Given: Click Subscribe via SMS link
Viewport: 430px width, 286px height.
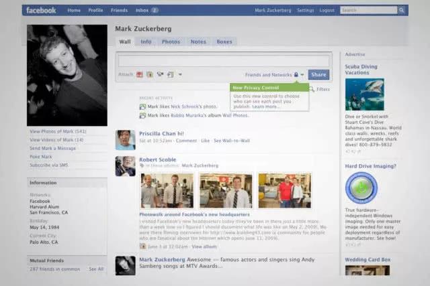Looking at the screenshot, I should 49,165.
